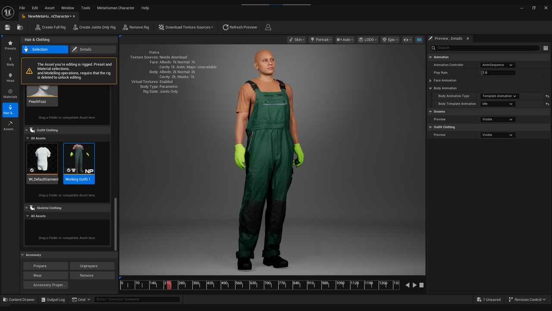
Task: Click Refresh Preview
Action: tap(240, 27)
